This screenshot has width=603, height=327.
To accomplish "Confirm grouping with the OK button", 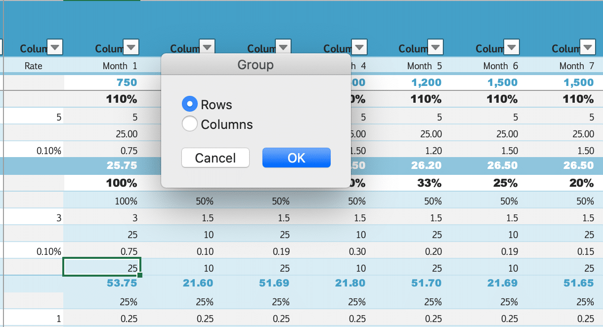I will coord(296,158).
